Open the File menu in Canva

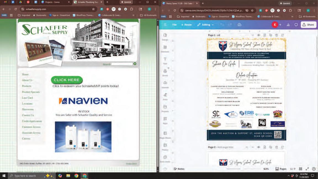[x=174, y=25]
